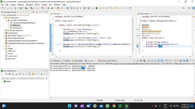Open Google Chrome from the taskbar
Screen dimensions: 195x109
pos(114,106)
